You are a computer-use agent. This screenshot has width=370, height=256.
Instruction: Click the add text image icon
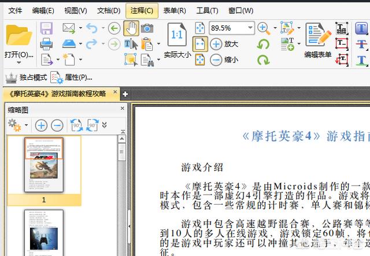point(287,44)
